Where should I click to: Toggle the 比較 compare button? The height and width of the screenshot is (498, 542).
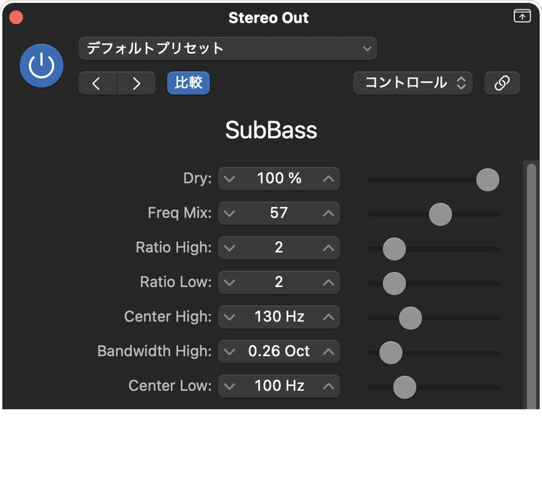[188, 83]
